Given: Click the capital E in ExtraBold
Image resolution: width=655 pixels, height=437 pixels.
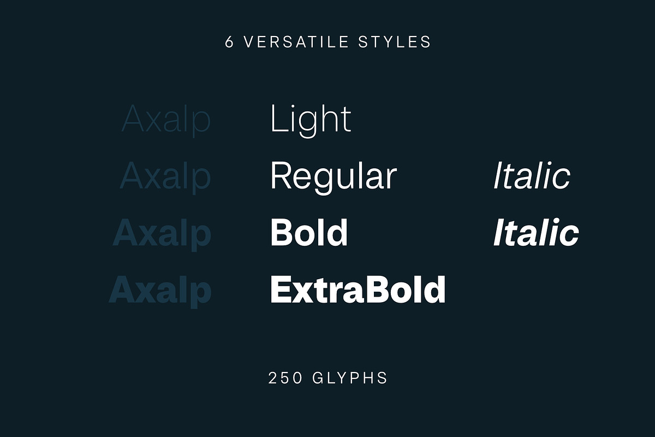Looking at the screenshot, I should click(280, 290).
